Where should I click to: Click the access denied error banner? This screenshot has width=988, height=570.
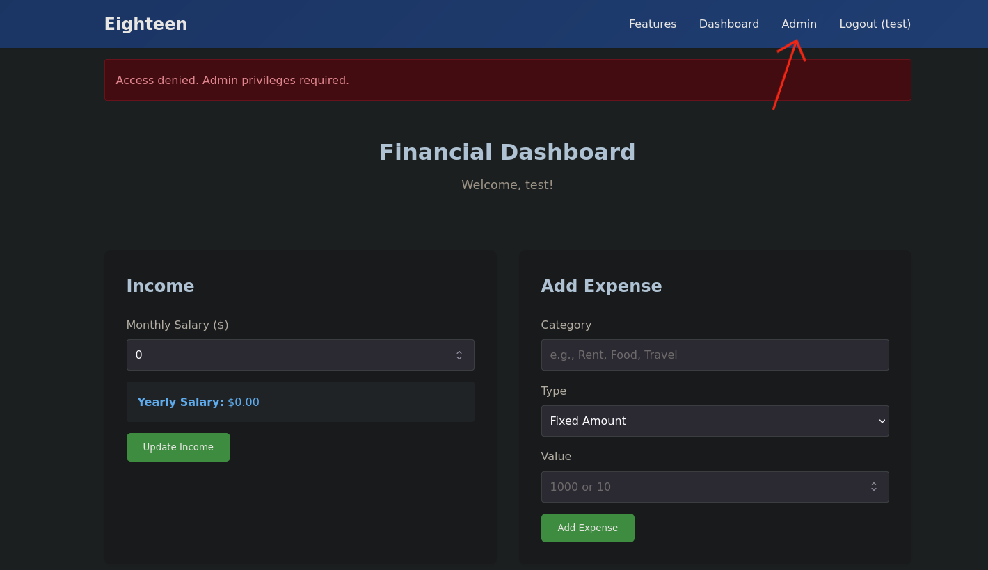point(507,80)
